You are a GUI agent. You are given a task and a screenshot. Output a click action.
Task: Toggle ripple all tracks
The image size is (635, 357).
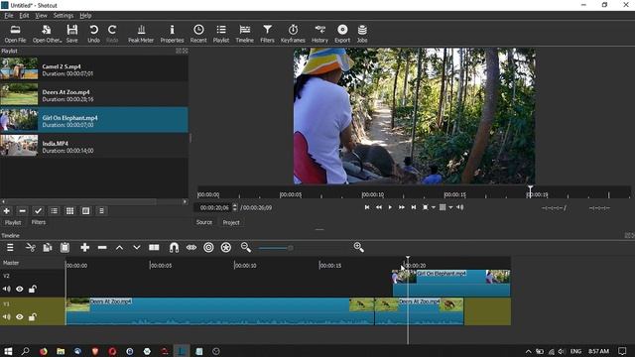point(226,247)
